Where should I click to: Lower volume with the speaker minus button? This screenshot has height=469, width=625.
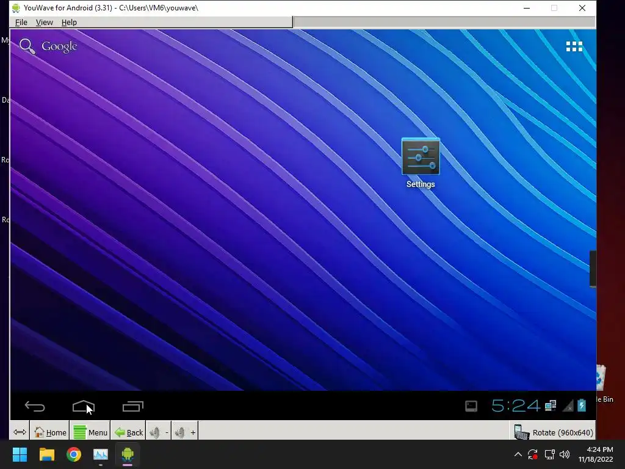[159, 432]
